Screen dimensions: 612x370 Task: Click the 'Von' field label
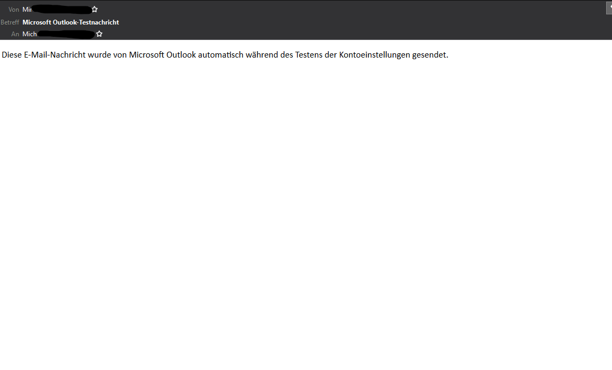tap(14, 10)
